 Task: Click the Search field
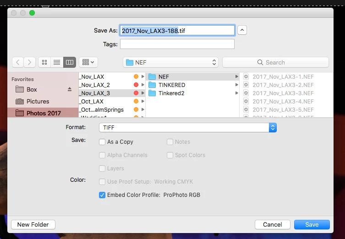pyautogui.click(x=275, y=62)
